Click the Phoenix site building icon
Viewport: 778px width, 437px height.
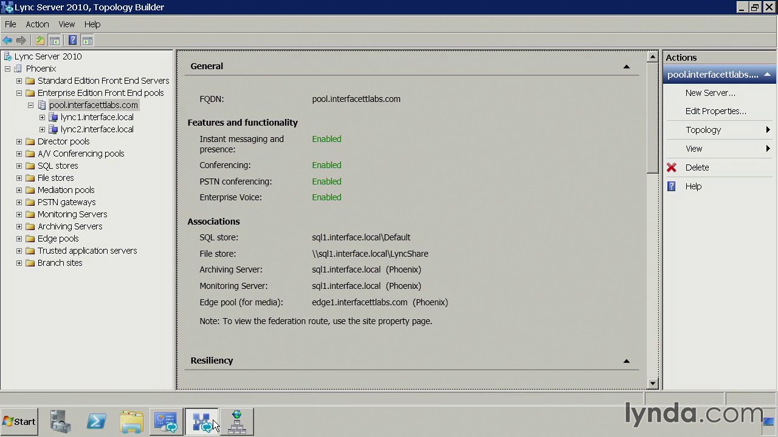[18, 69]
